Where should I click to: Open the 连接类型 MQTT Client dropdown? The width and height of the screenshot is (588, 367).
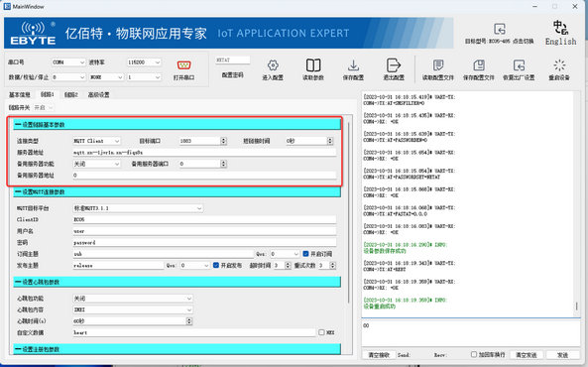pyautogui.click(x=96, y=141)
